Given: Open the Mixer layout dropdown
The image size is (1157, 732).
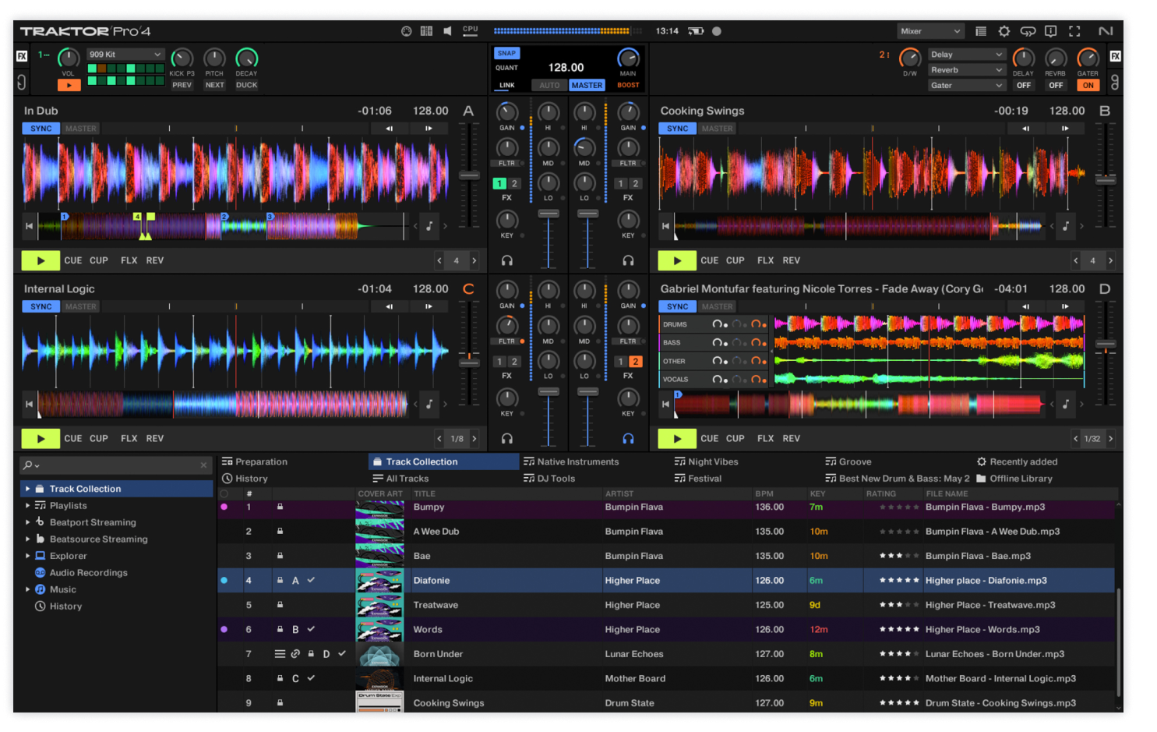Looking at the screenshot, I should tap(930, 31).
